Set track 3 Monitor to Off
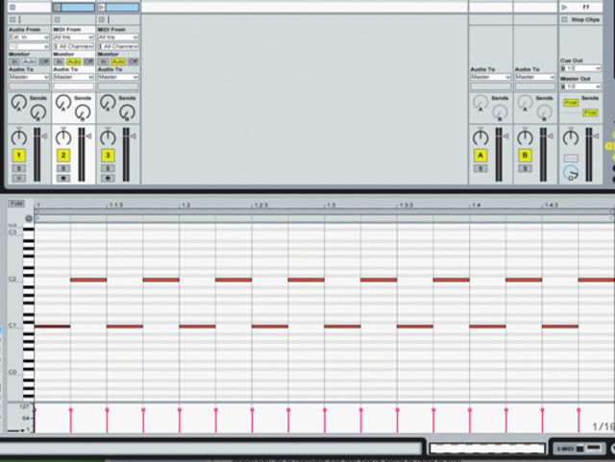 click(133, 61)
